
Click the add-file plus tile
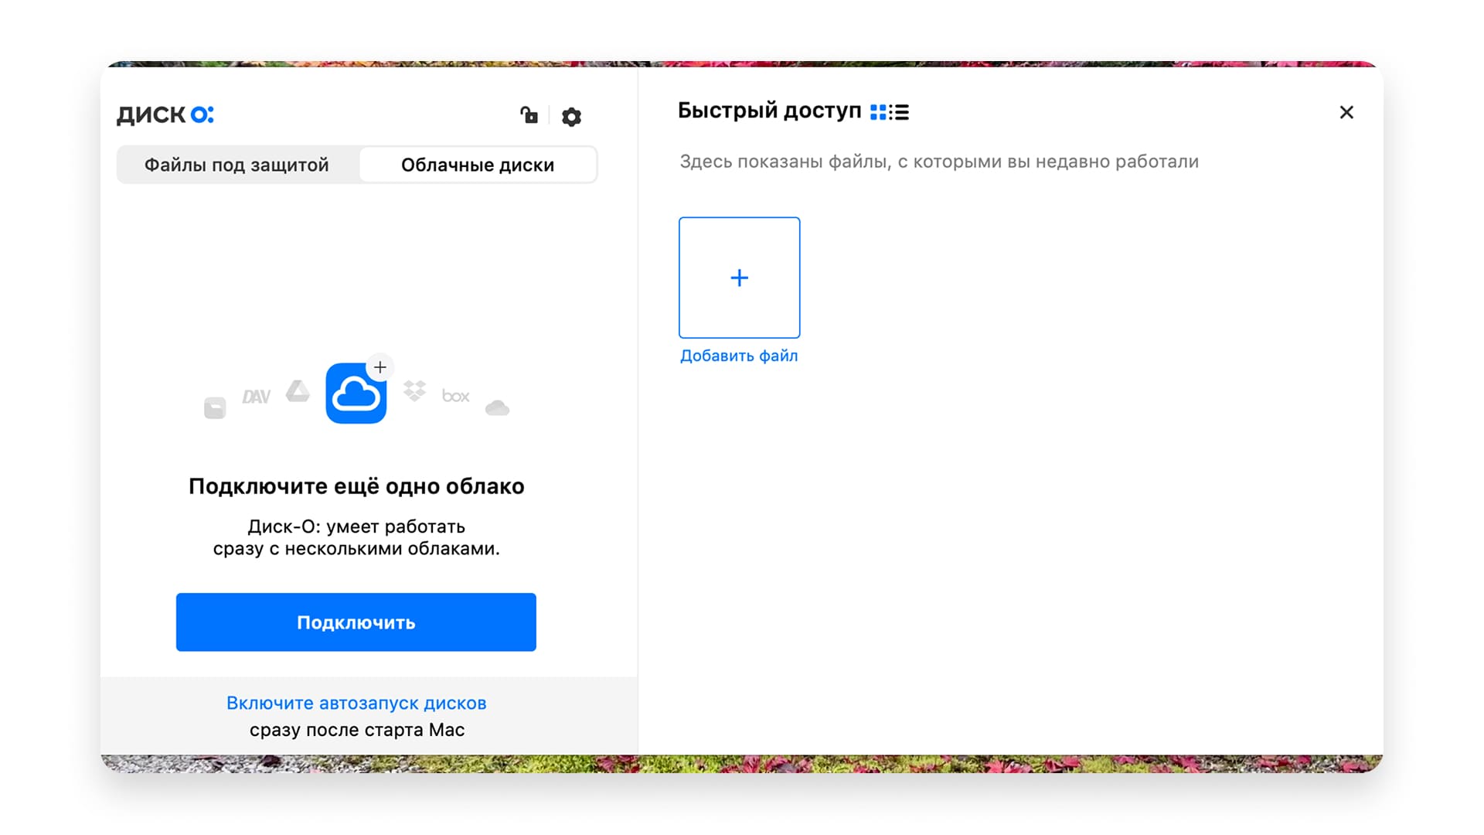pos(739,278)
